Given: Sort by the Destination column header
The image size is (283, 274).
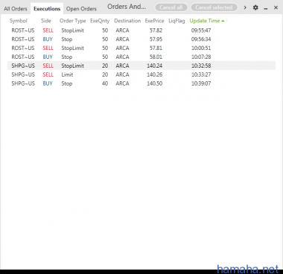Looking at the screenshot, I should pos(127,21).
